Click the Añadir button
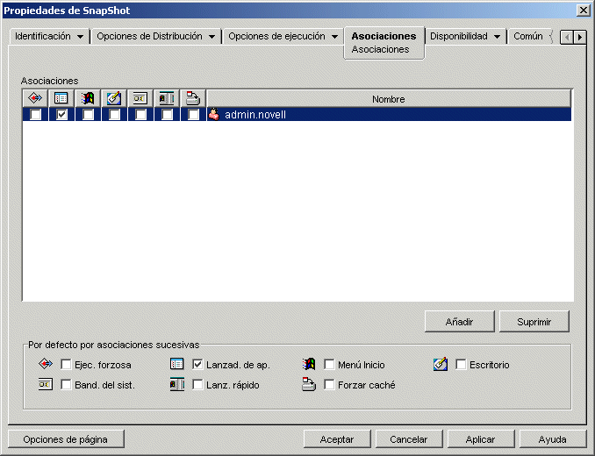595x456 pixels. 459,322
